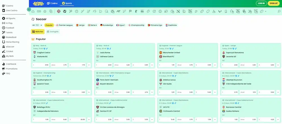Bet on Atletico Lanus at 1.65
The image size is (282, 124).
[x=167, y=92]
